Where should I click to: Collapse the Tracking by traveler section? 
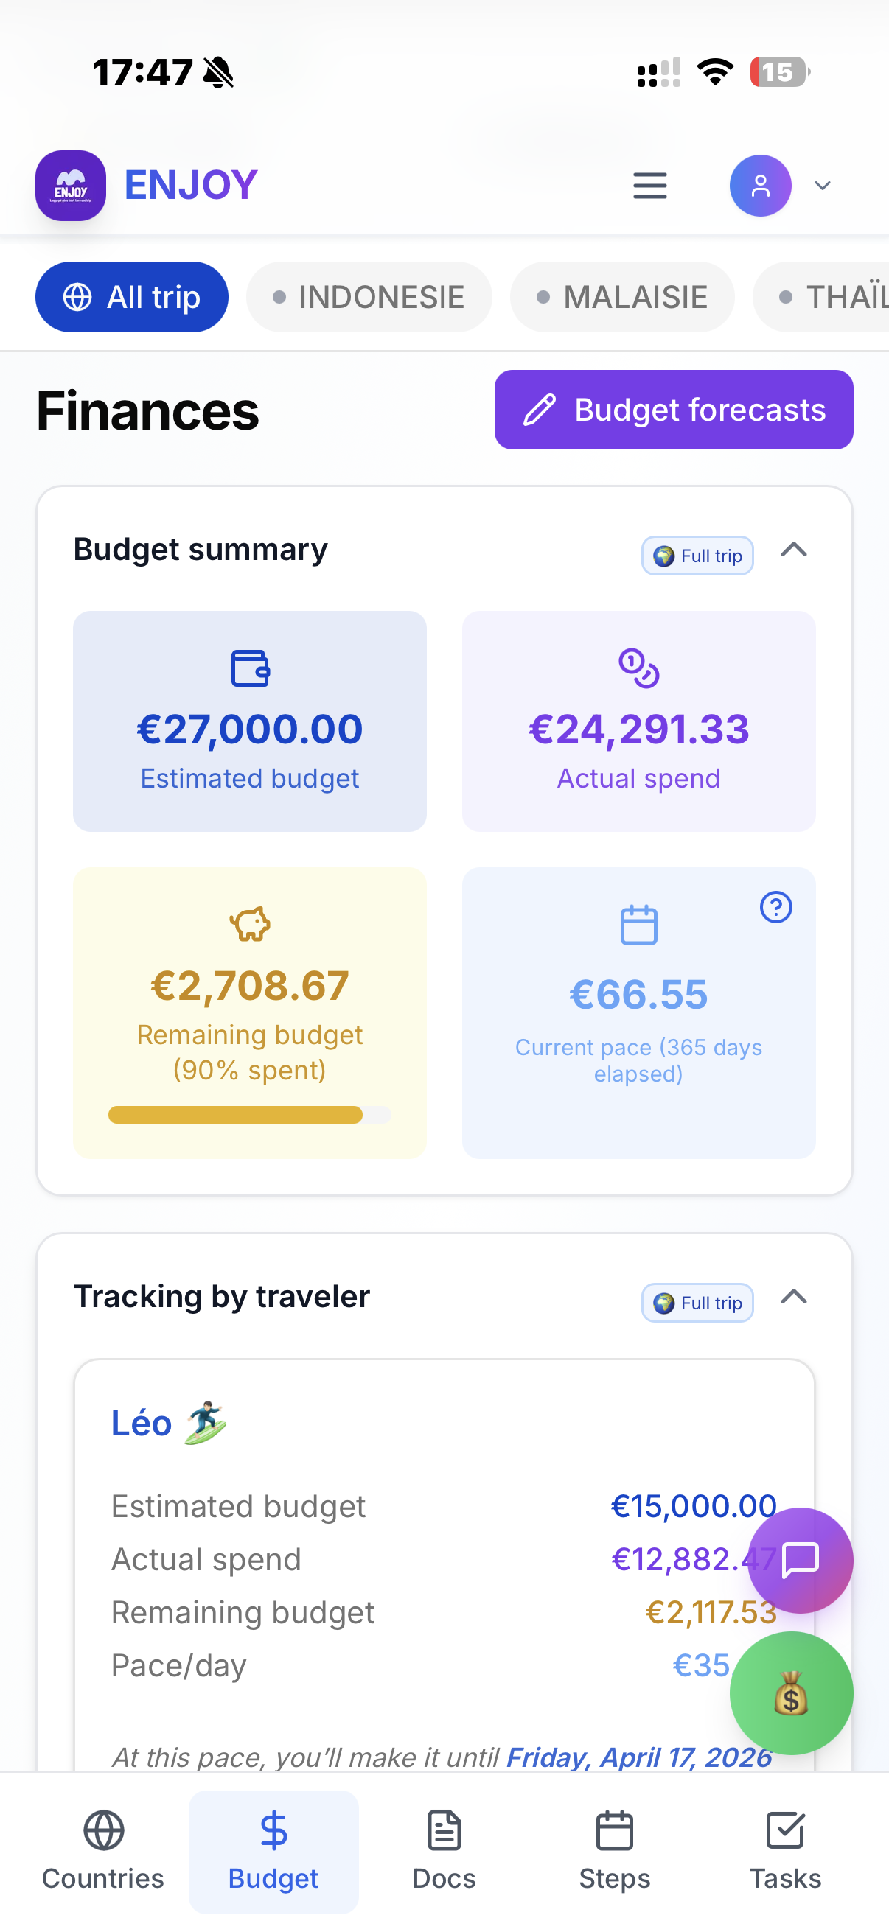[794, 1297]
